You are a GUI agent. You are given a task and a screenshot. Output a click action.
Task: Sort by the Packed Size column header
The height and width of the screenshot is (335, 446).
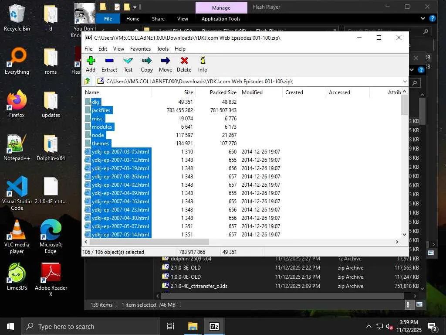[x=217, y=92]
